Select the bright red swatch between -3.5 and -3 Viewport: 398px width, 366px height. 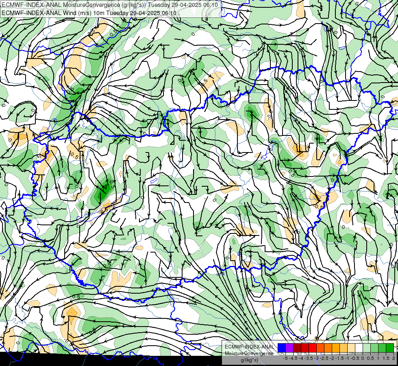tap(313, 348)
